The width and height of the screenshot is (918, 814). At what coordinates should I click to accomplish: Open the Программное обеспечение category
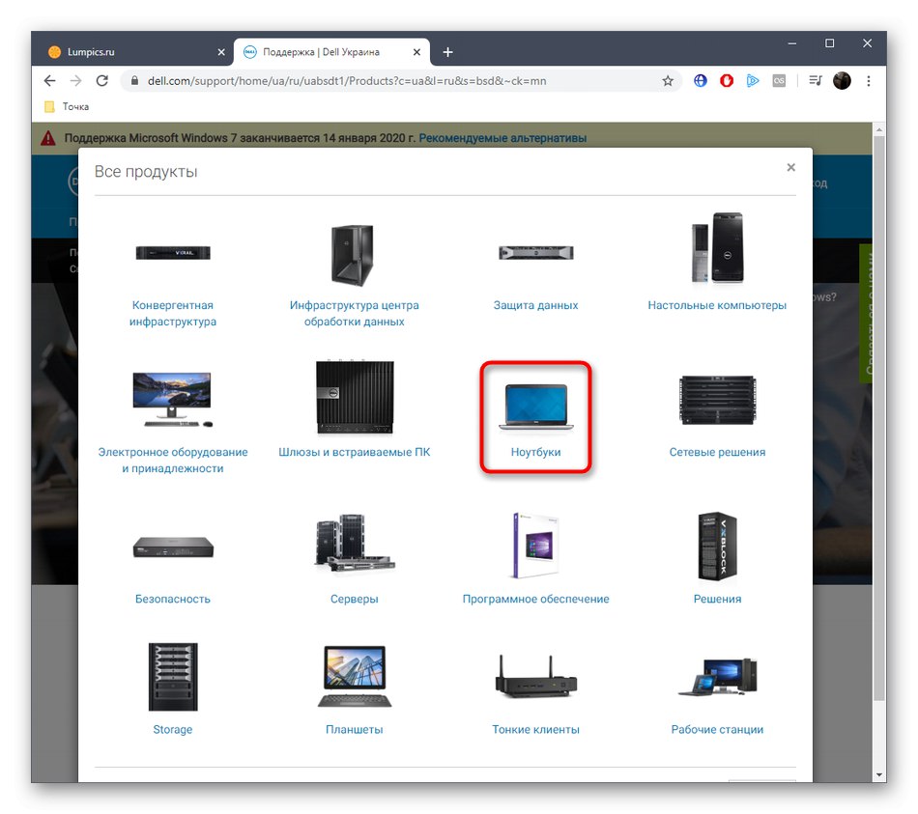(536, 546)
